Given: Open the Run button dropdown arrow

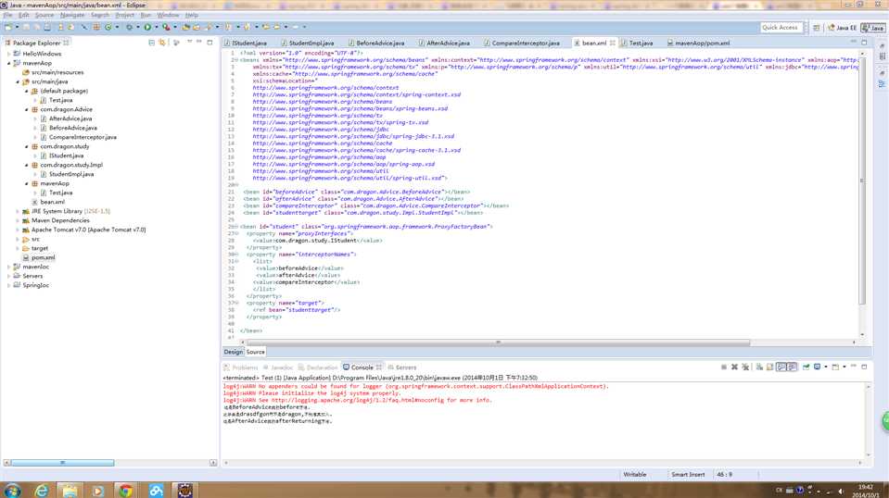Looking at the screenshot, I should pyautogui.click(x=156, y=27).
